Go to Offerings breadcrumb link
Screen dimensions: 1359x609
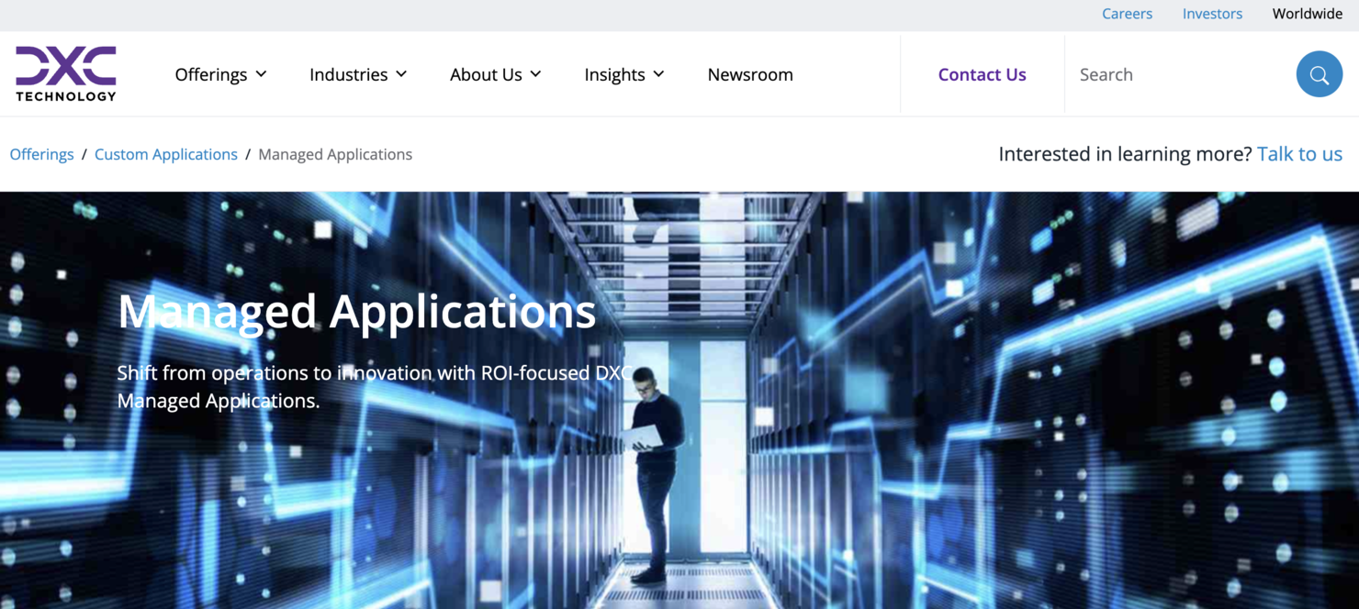pyautogui.click(x=41, y=154)
